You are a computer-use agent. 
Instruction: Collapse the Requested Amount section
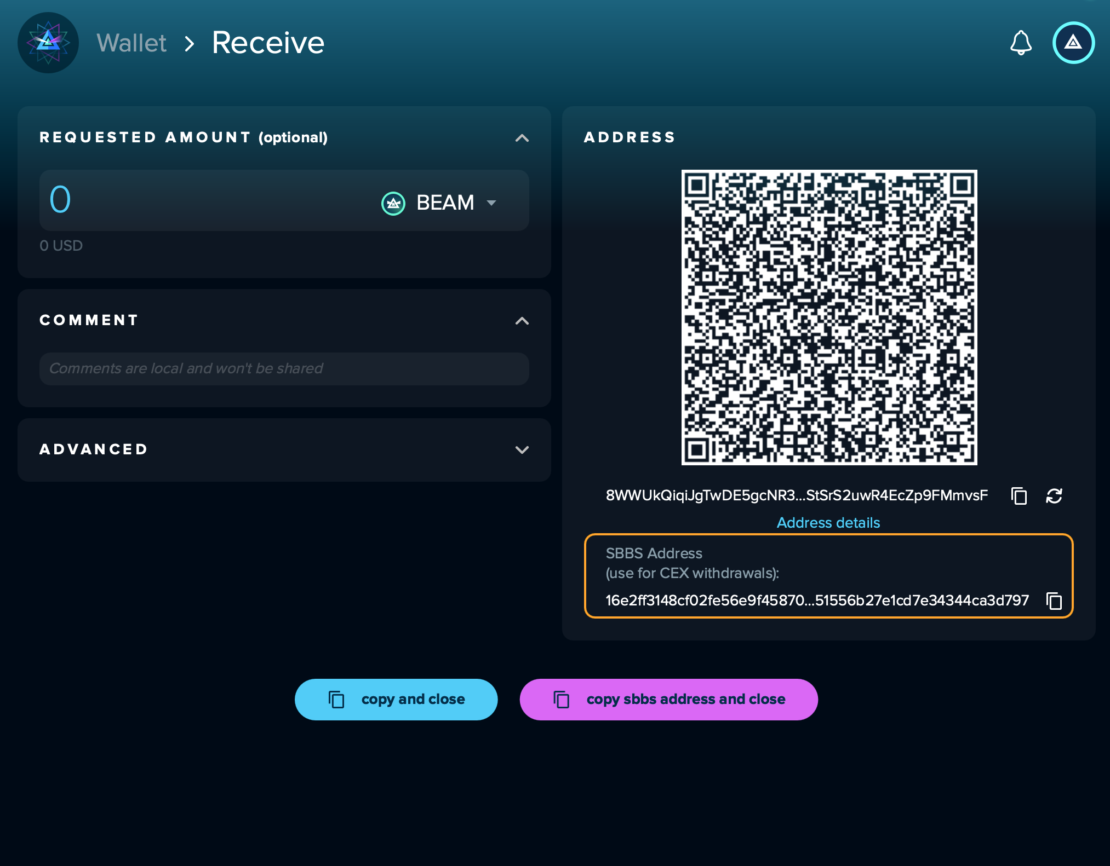pos(522,138)
